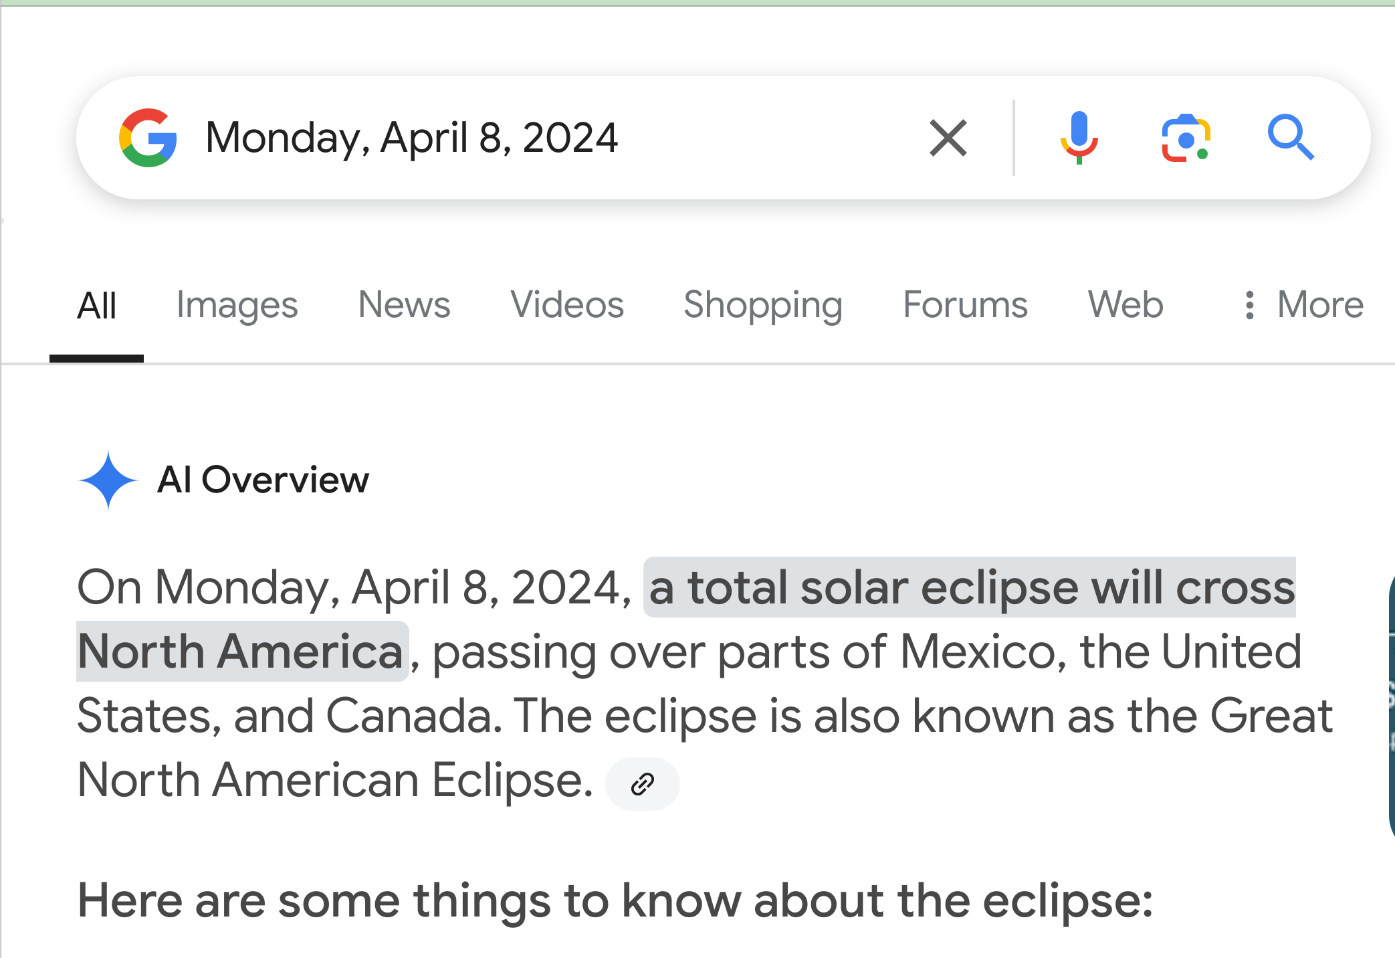Open the Videos tab
Image resolution: width=1395 pixels, height=958 pixels.
[567, 305]
